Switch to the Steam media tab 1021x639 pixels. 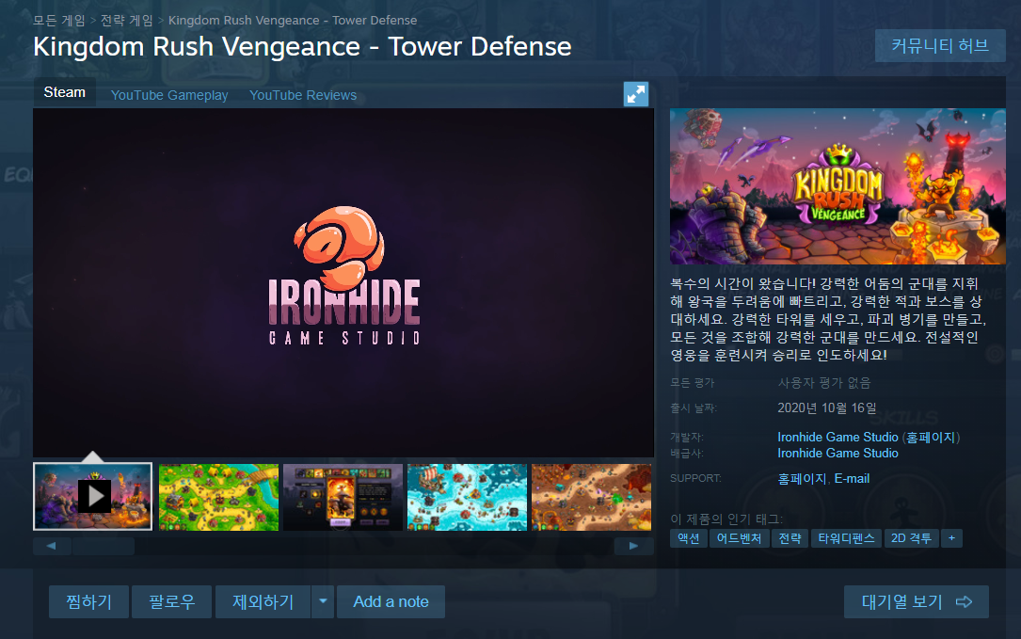(x=65, y=92)
